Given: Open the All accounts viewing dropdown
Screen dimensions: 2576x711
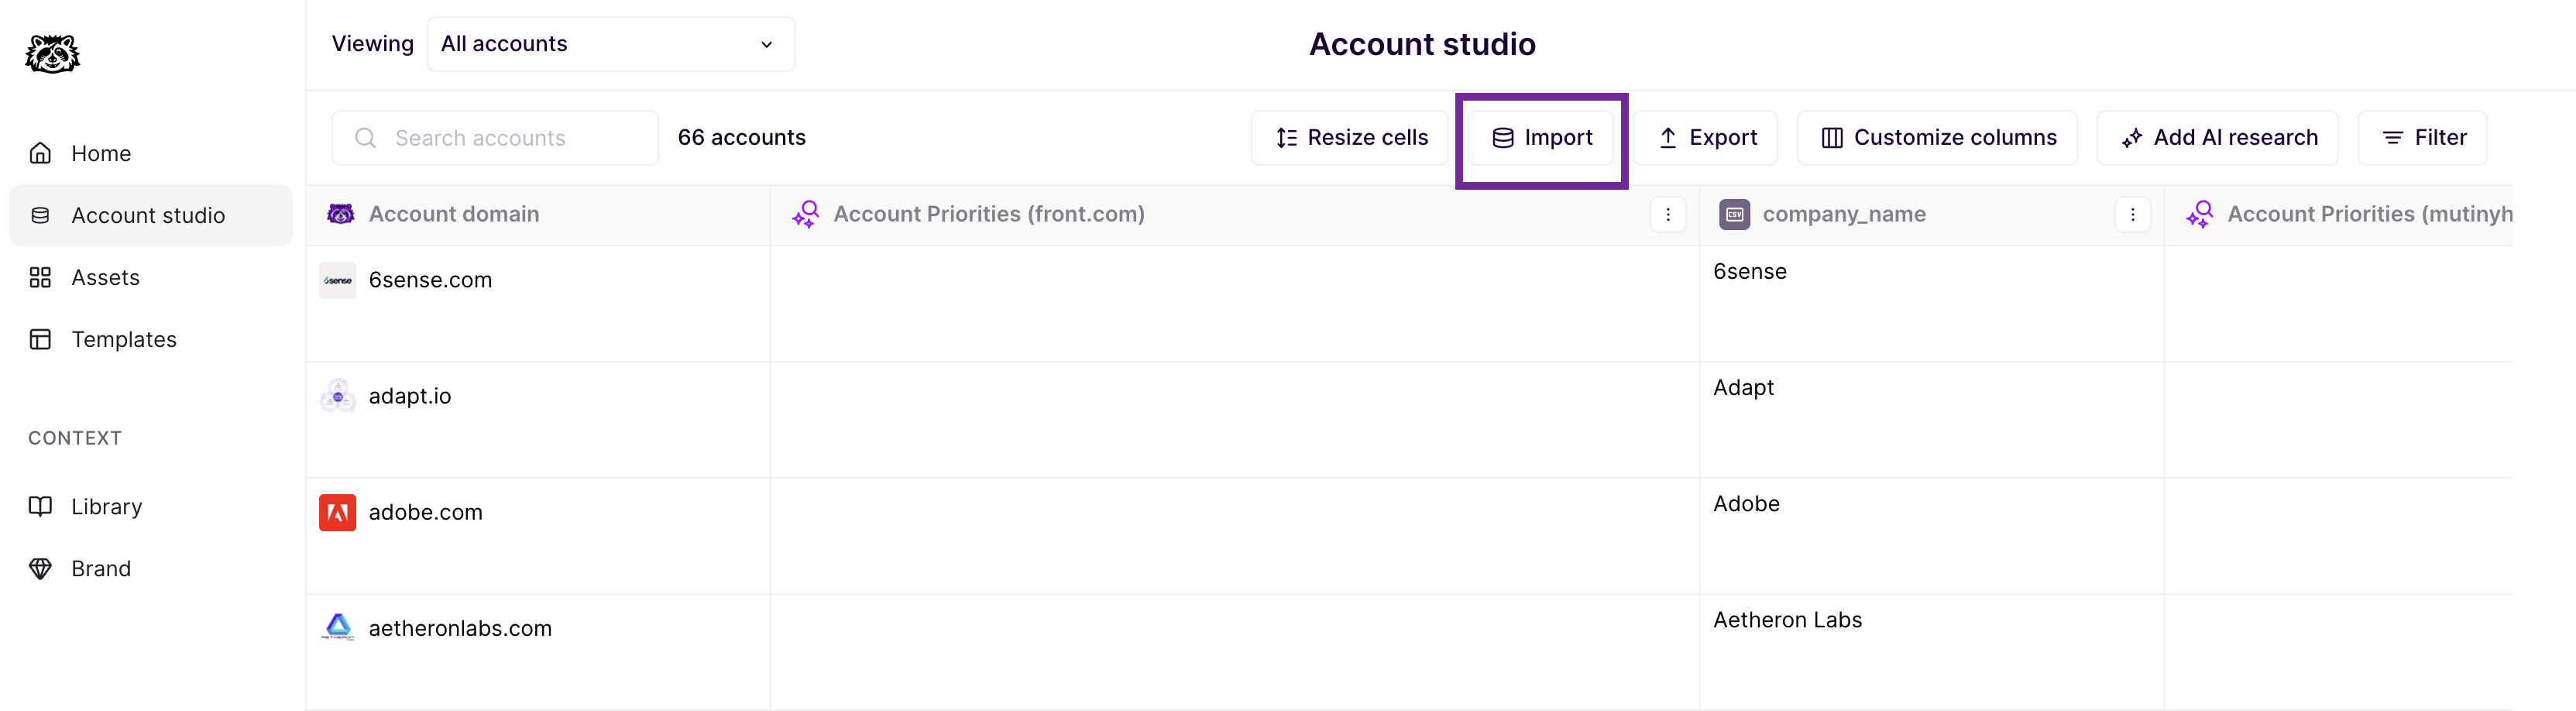Looking at the screenshot, I should tap(610, 44).
